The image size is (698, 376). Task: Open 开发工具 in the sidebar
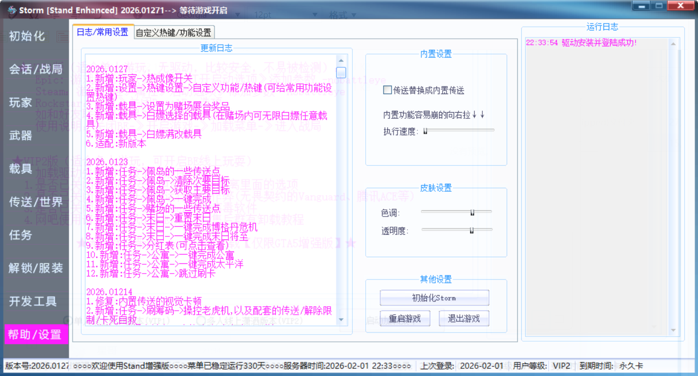pos(33,301)
